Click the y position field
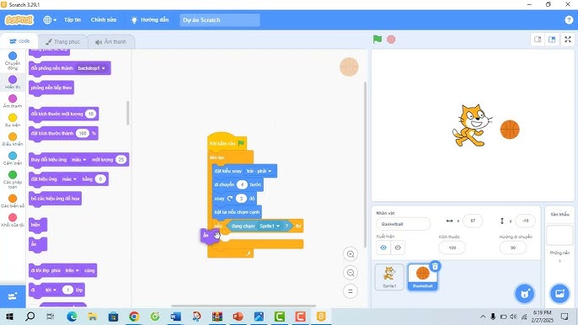578x325 pixels. [525, 221]
